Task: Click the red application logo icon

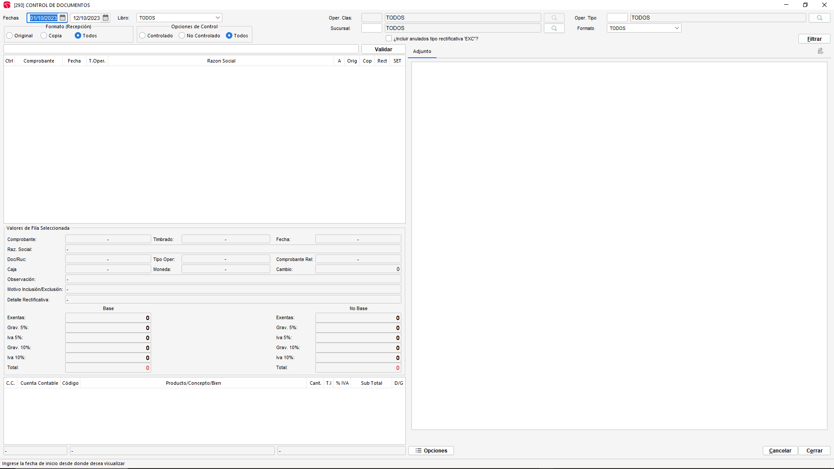Action: click(7, 5)
